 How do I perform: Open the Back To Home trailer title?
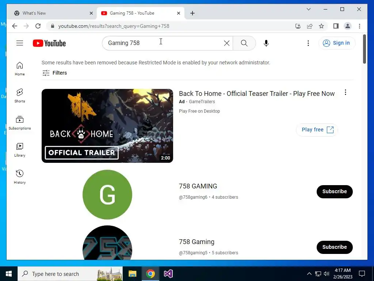coord(257,93)
